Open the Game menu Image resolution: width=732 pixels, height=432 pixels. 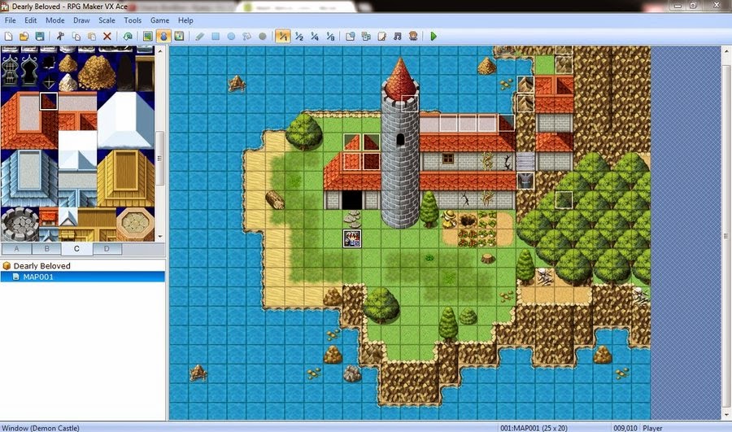159,20
